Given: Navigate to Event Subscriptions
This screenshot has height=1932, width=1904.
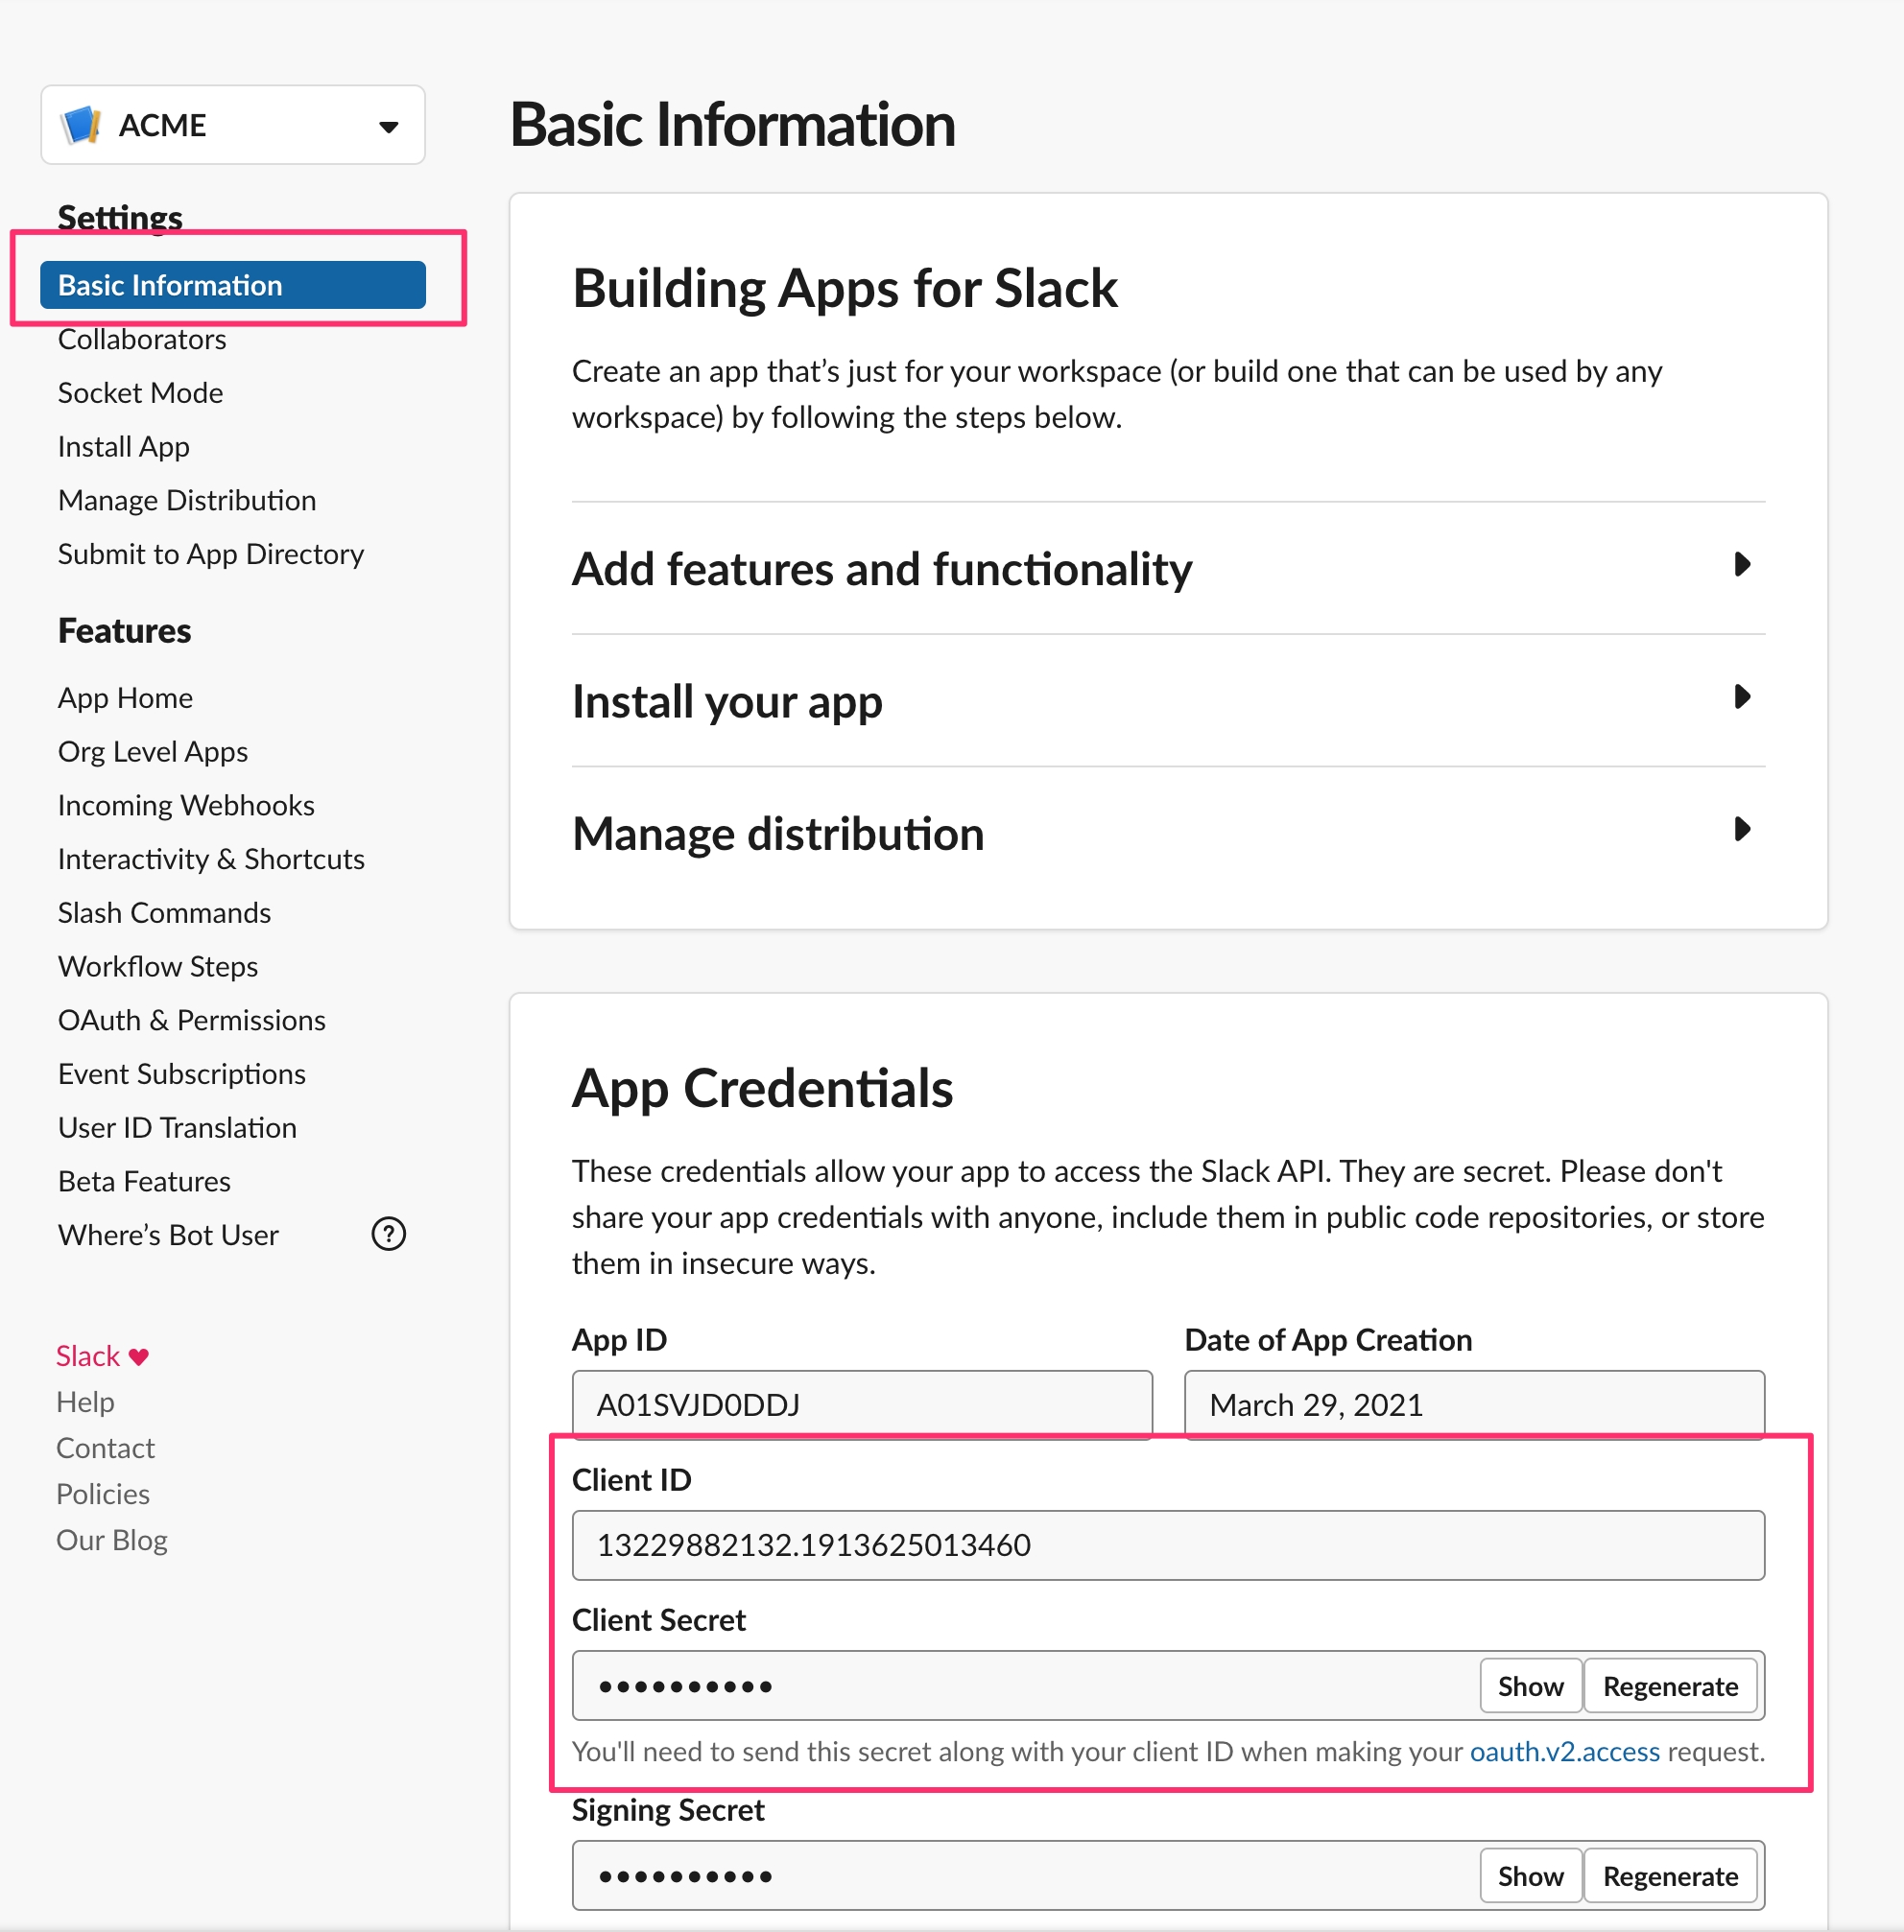Looking at the screenshot, I should pos(182,1074).
